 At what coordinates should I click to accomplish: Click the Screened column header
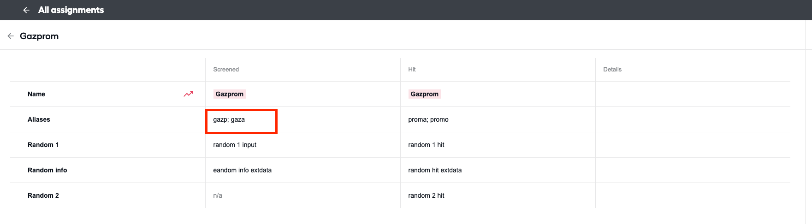click(x=226, y=70)
